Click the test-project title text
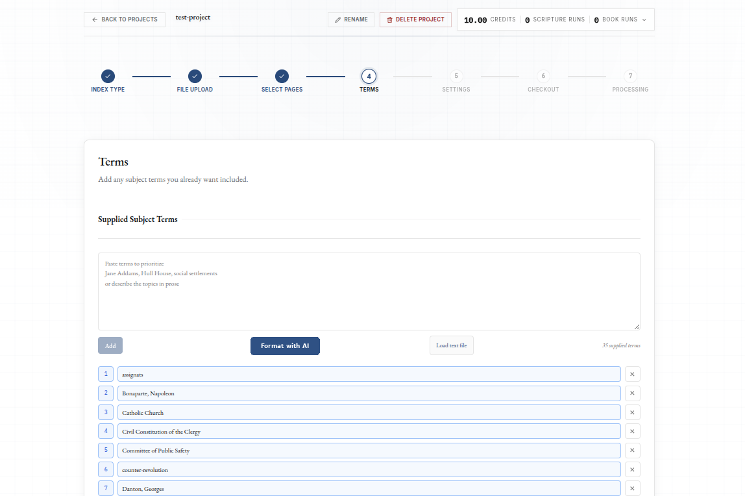Image resolution: width=745 pixels, height=496 pixels. click(193, 18)
